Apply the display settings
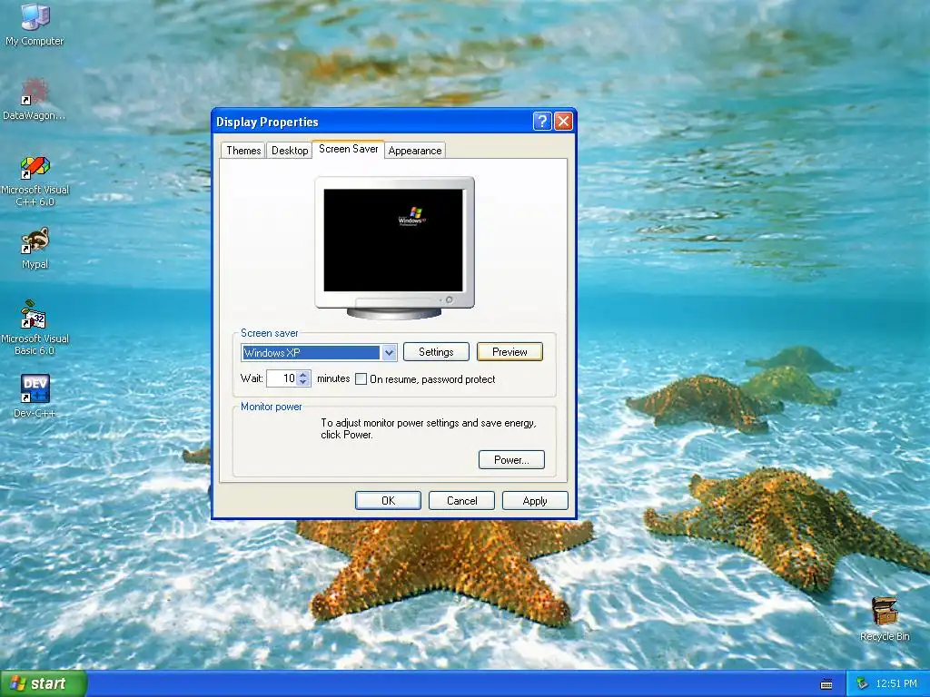The width and height of the screenshot is (930, 697). pyautogui.click(x=535, y=501)
